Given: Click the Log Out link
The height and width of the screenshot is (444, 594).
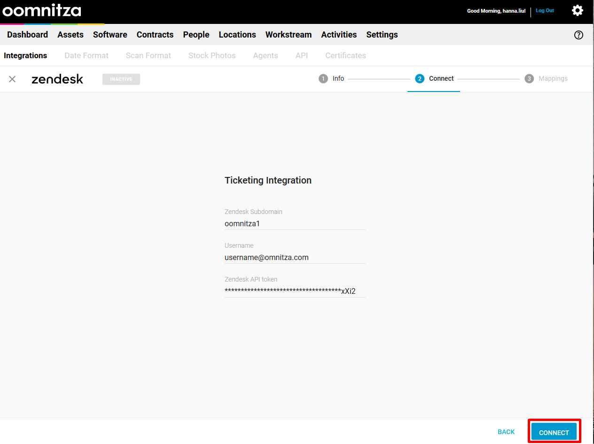Looking at the screenshot, I should click(x=545, y=11).
